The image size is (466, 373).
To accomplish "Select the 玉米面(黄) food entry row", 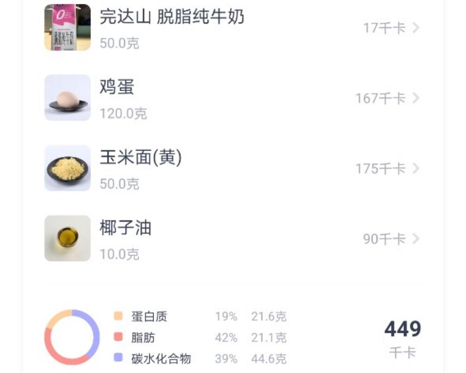I will [x=233, y=168].
